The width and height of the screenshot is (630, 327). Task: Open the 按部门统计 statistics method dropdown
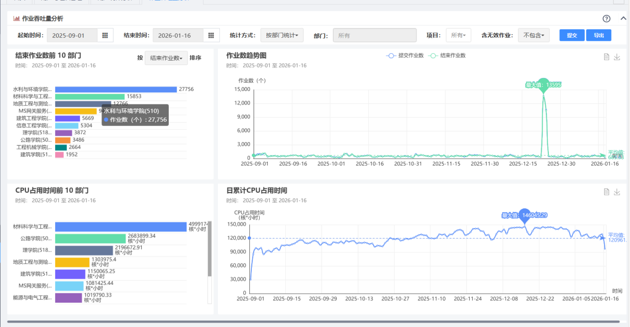282,35
